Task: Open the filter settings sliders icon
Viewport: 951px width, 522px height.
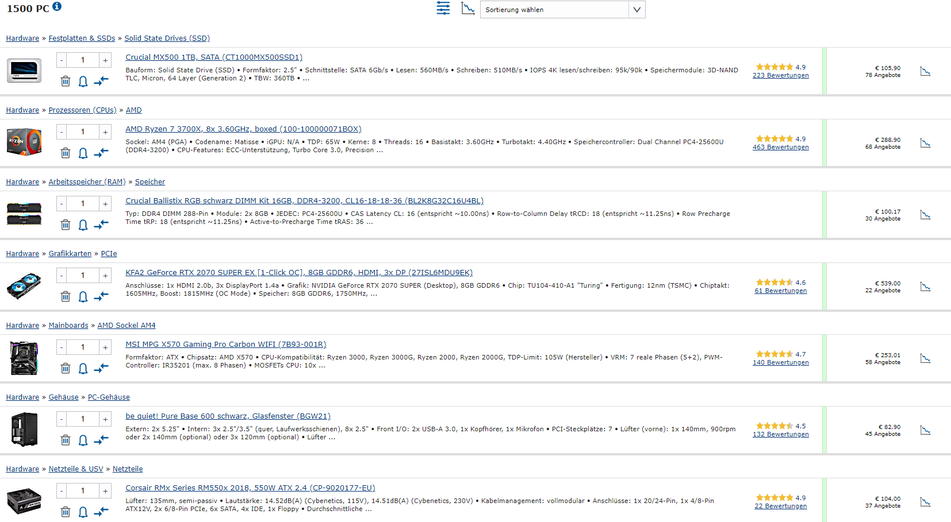Action: 443,8
